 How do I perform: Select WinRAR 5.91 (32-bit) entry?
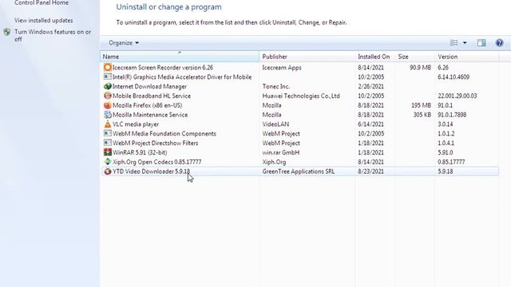[140, 152]
